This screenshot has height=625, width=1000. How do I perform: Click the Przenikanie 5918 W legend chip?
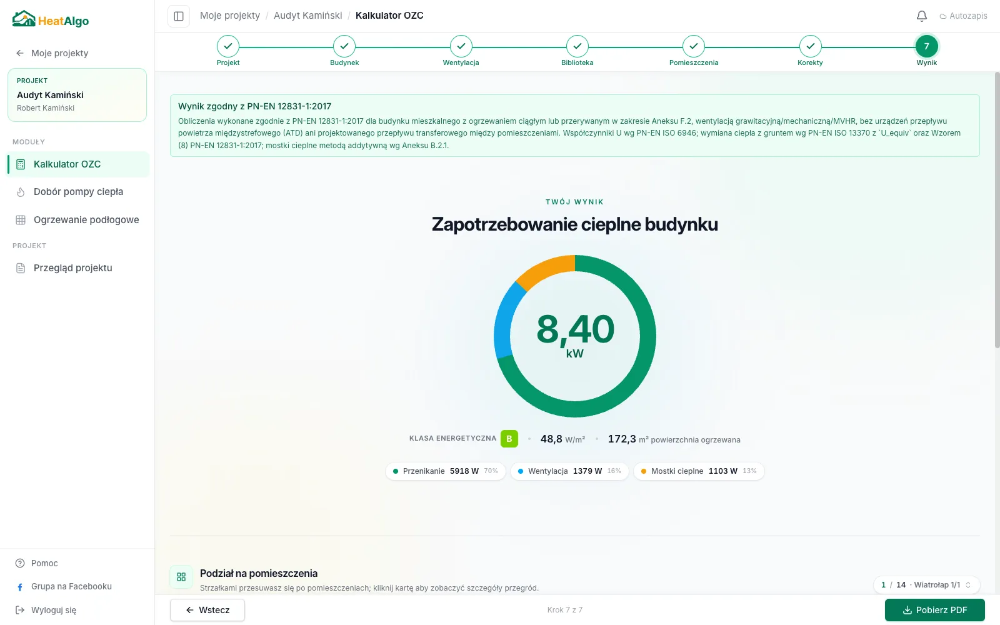pyautogui.click(x=446, y=471)
